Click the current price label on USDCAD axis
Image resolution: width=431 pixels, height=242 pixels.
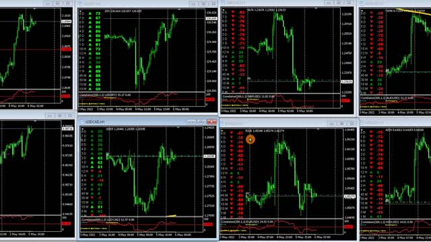(209, 157)
